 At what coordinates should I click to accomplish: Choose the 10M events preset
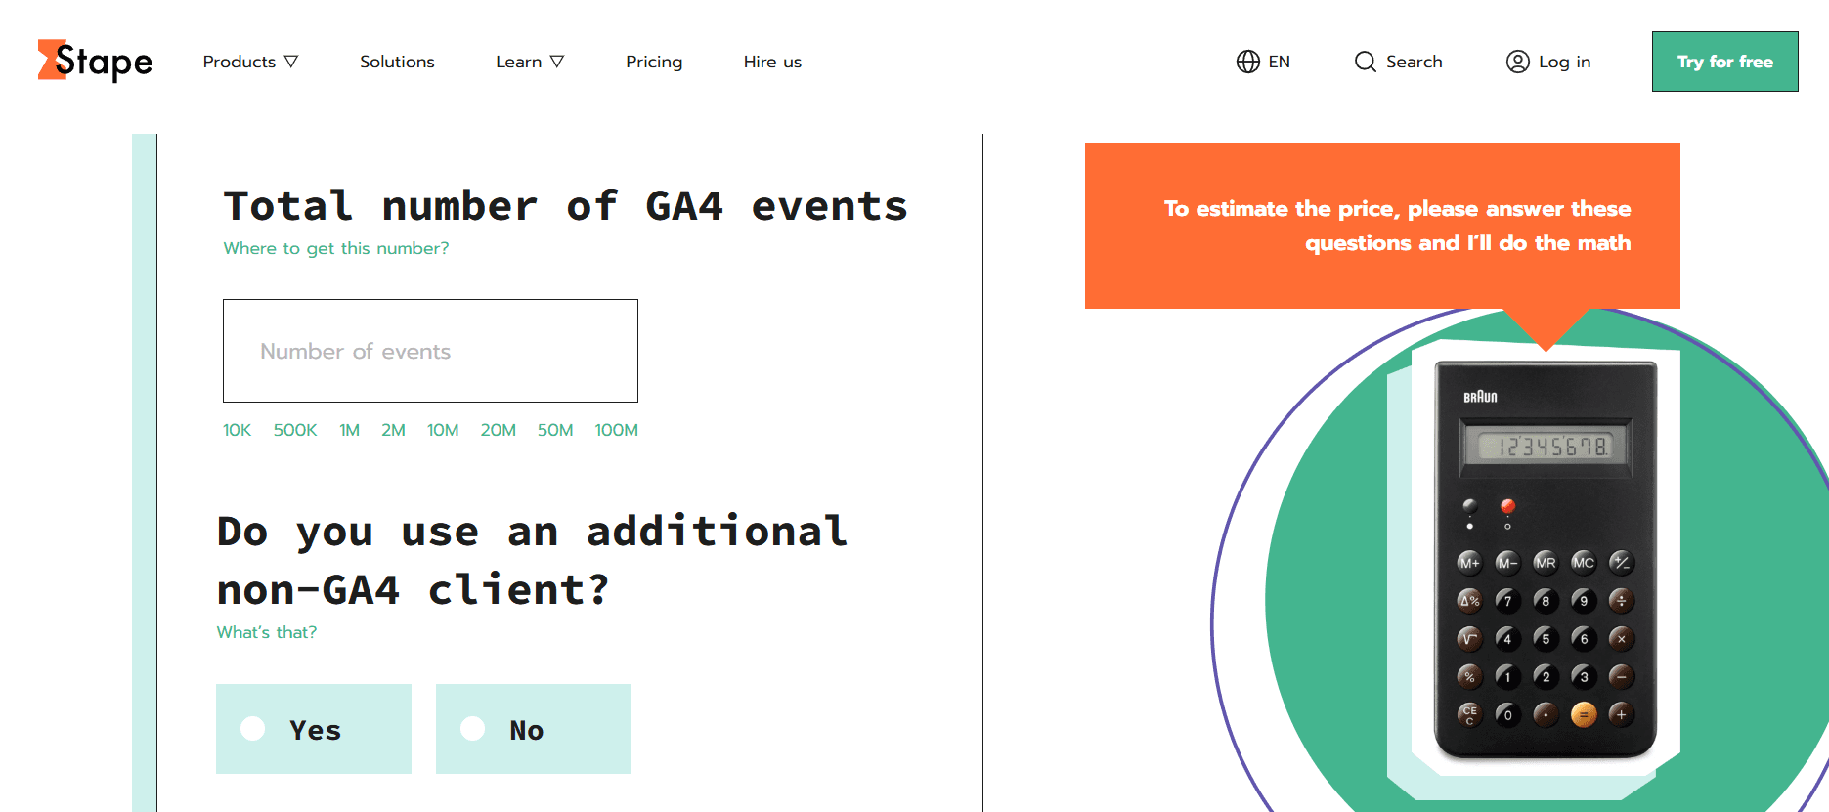(x=443, y=430)
